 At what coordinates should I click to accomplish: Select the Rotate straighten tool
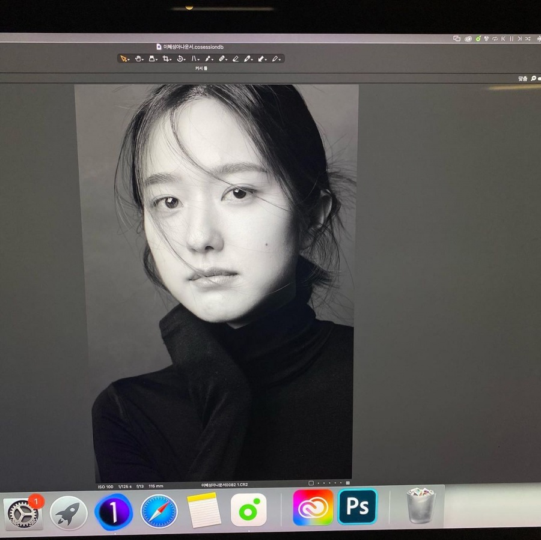(x=180, y=59)
